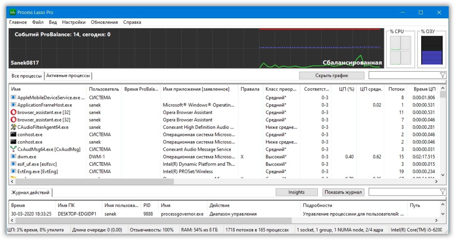Open the Файл menu
Screen dimensions: 455x240
(x=38, y=22)
